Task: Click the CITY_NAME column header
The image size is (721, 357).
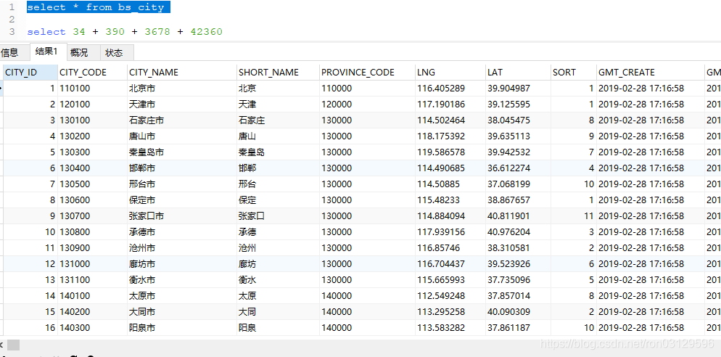Action: click(x=181, y=73)
